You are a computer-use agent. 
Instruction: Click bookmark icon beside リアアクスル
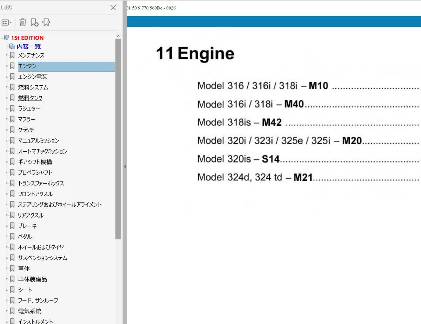pyautogui.click(x=12, y=215)
